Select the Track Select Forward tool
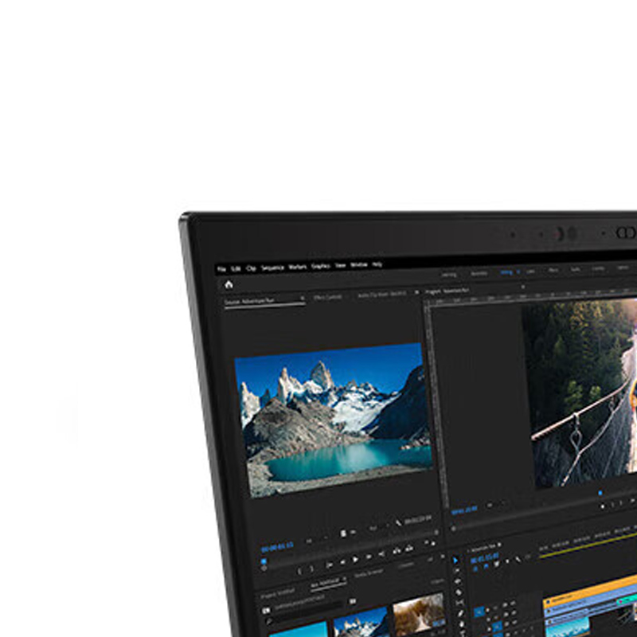The width and height of the screenshot is (637, 637). coord(457,571)
